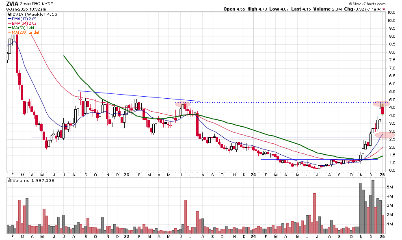Click the candlestick icon beside ZVIA (Weekly)

[x=9, y=14]
